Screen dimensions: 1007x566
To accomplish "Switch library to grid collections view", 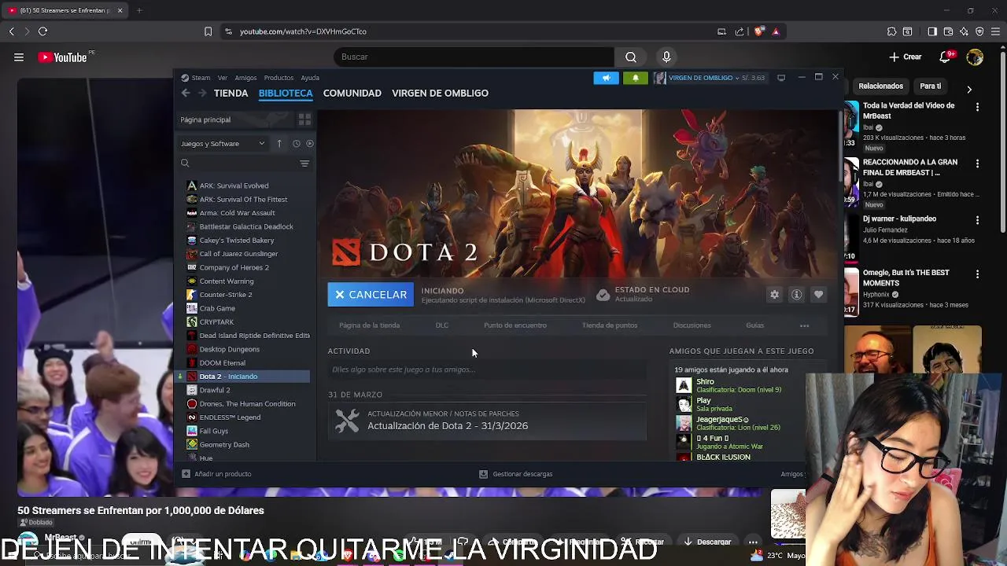I will pyautogui.click(x=304, y=119).
